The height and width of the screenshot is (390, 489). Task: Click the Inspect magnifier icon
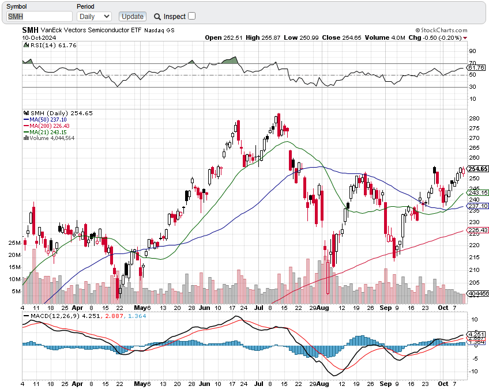(157, 17)
